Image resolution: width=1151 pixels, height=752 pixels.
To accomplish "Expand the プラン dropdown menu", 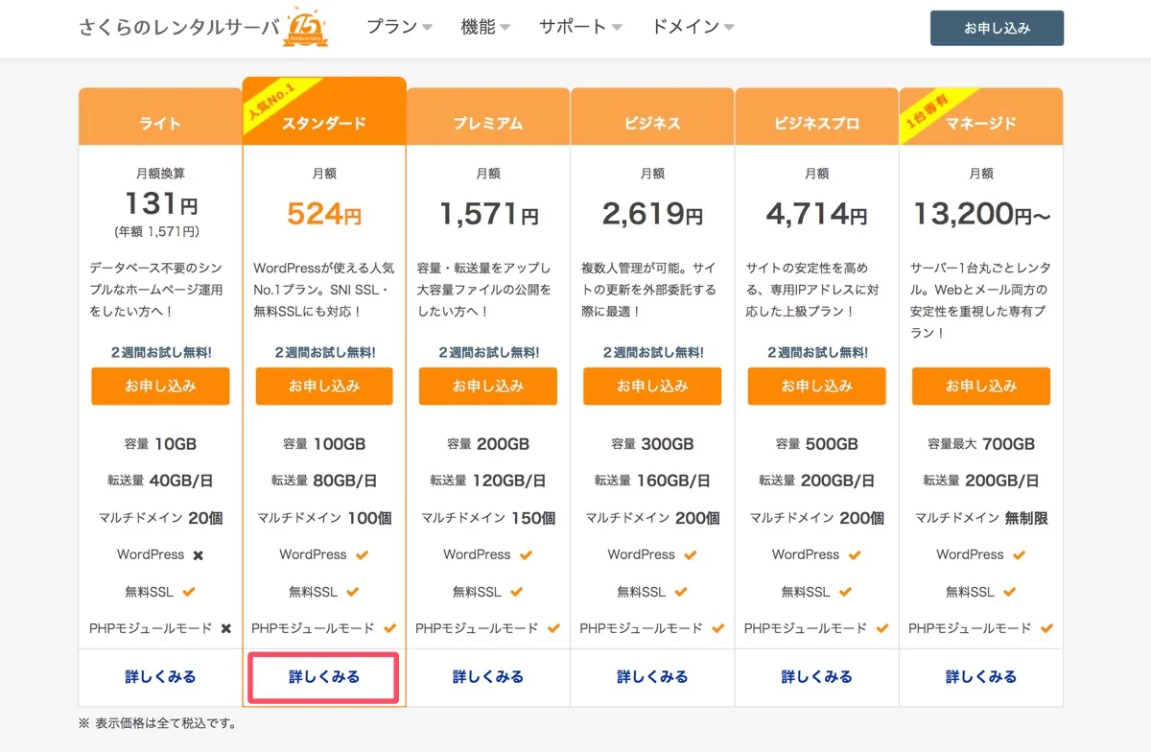I will (399, 27).
